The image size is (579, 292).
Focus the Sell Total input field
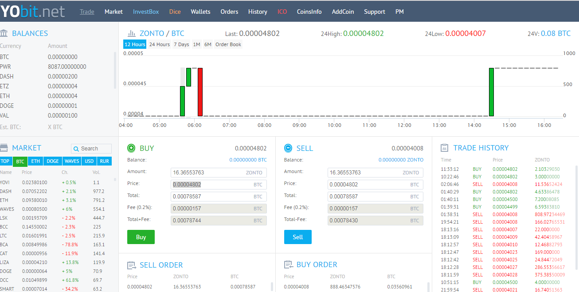376,197
